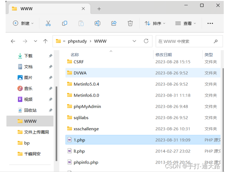The width and height of the screenshot is (225, 172).
Task: Open the 新建 dropdown menu
Action: point(23,23)
